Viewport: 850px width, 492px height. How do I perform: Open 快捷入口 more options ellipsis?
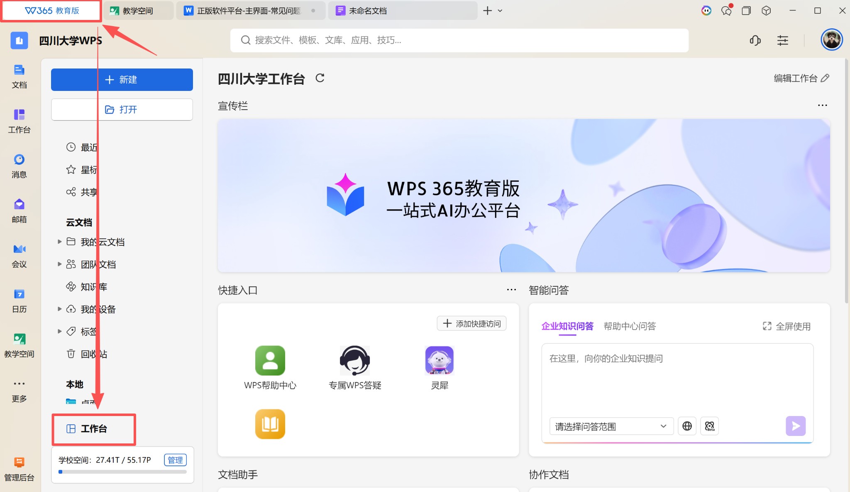pos(511,290)
